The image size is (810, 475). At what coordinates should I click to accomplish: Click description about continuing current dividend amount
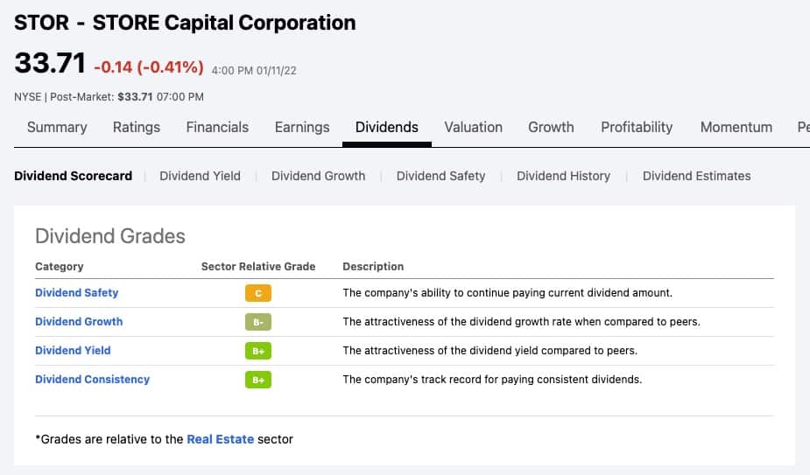pyautogui.click(x=507, y=293)
